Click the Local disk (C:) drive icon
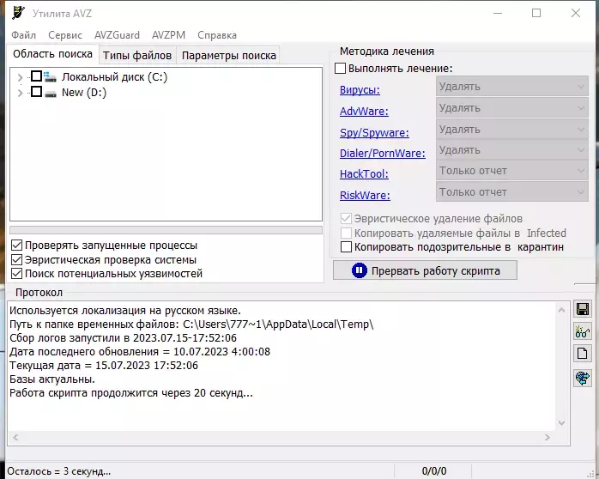The width and height of the screenshot is (599, 479). coord(50,76)
